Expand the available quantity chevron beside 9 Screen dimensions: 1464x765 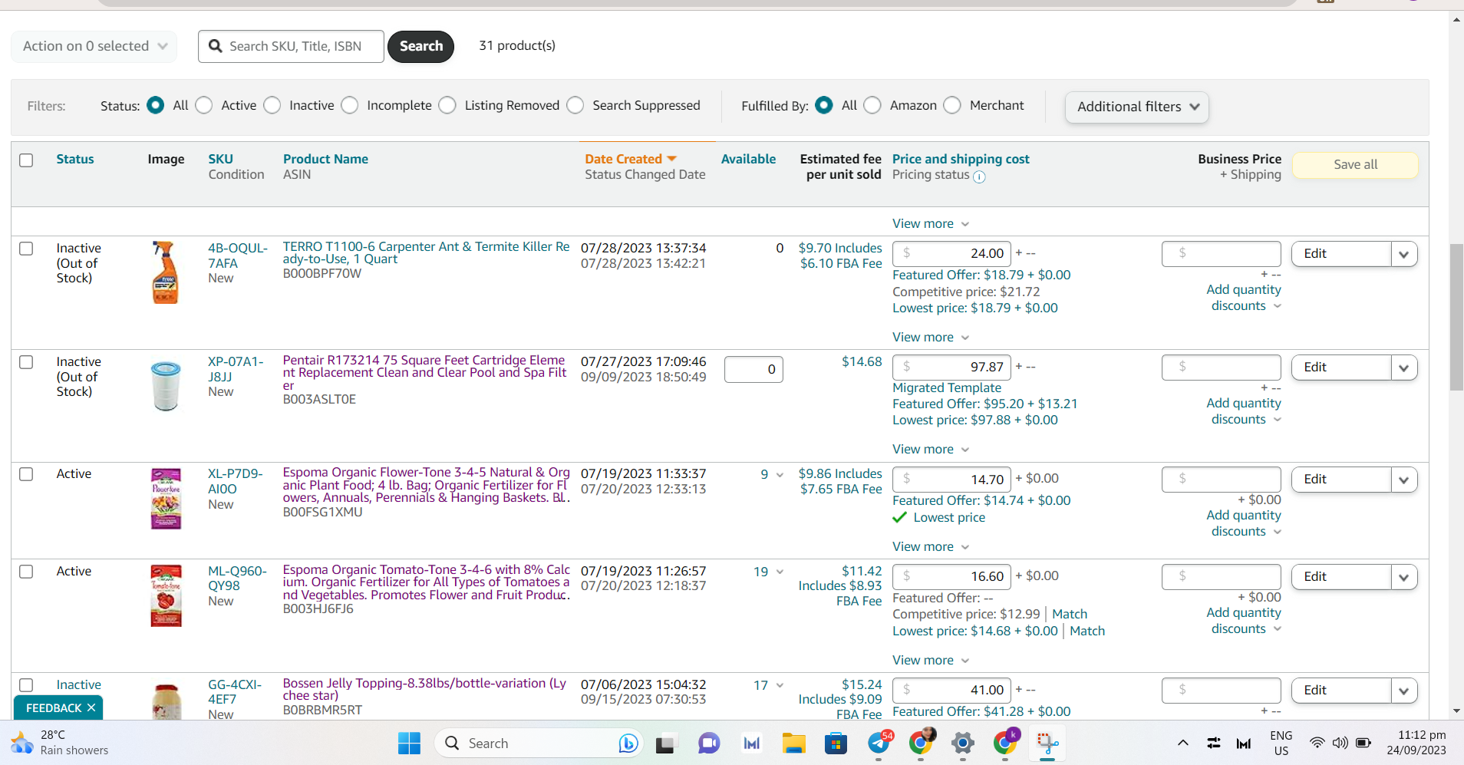[780, 474]
